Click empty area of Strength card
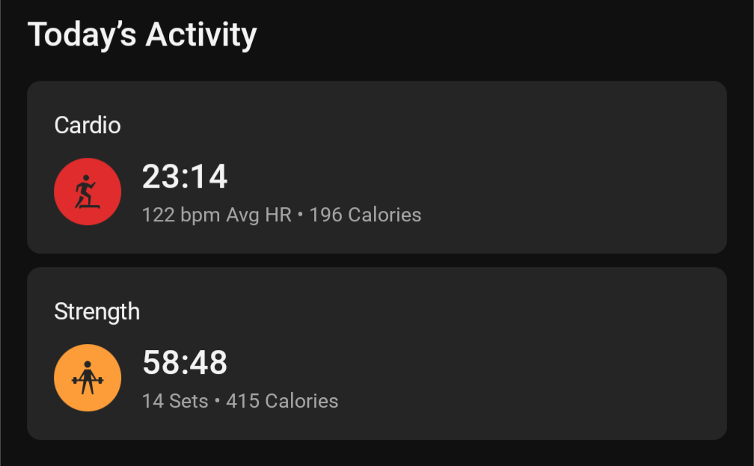 pos(553,354)
